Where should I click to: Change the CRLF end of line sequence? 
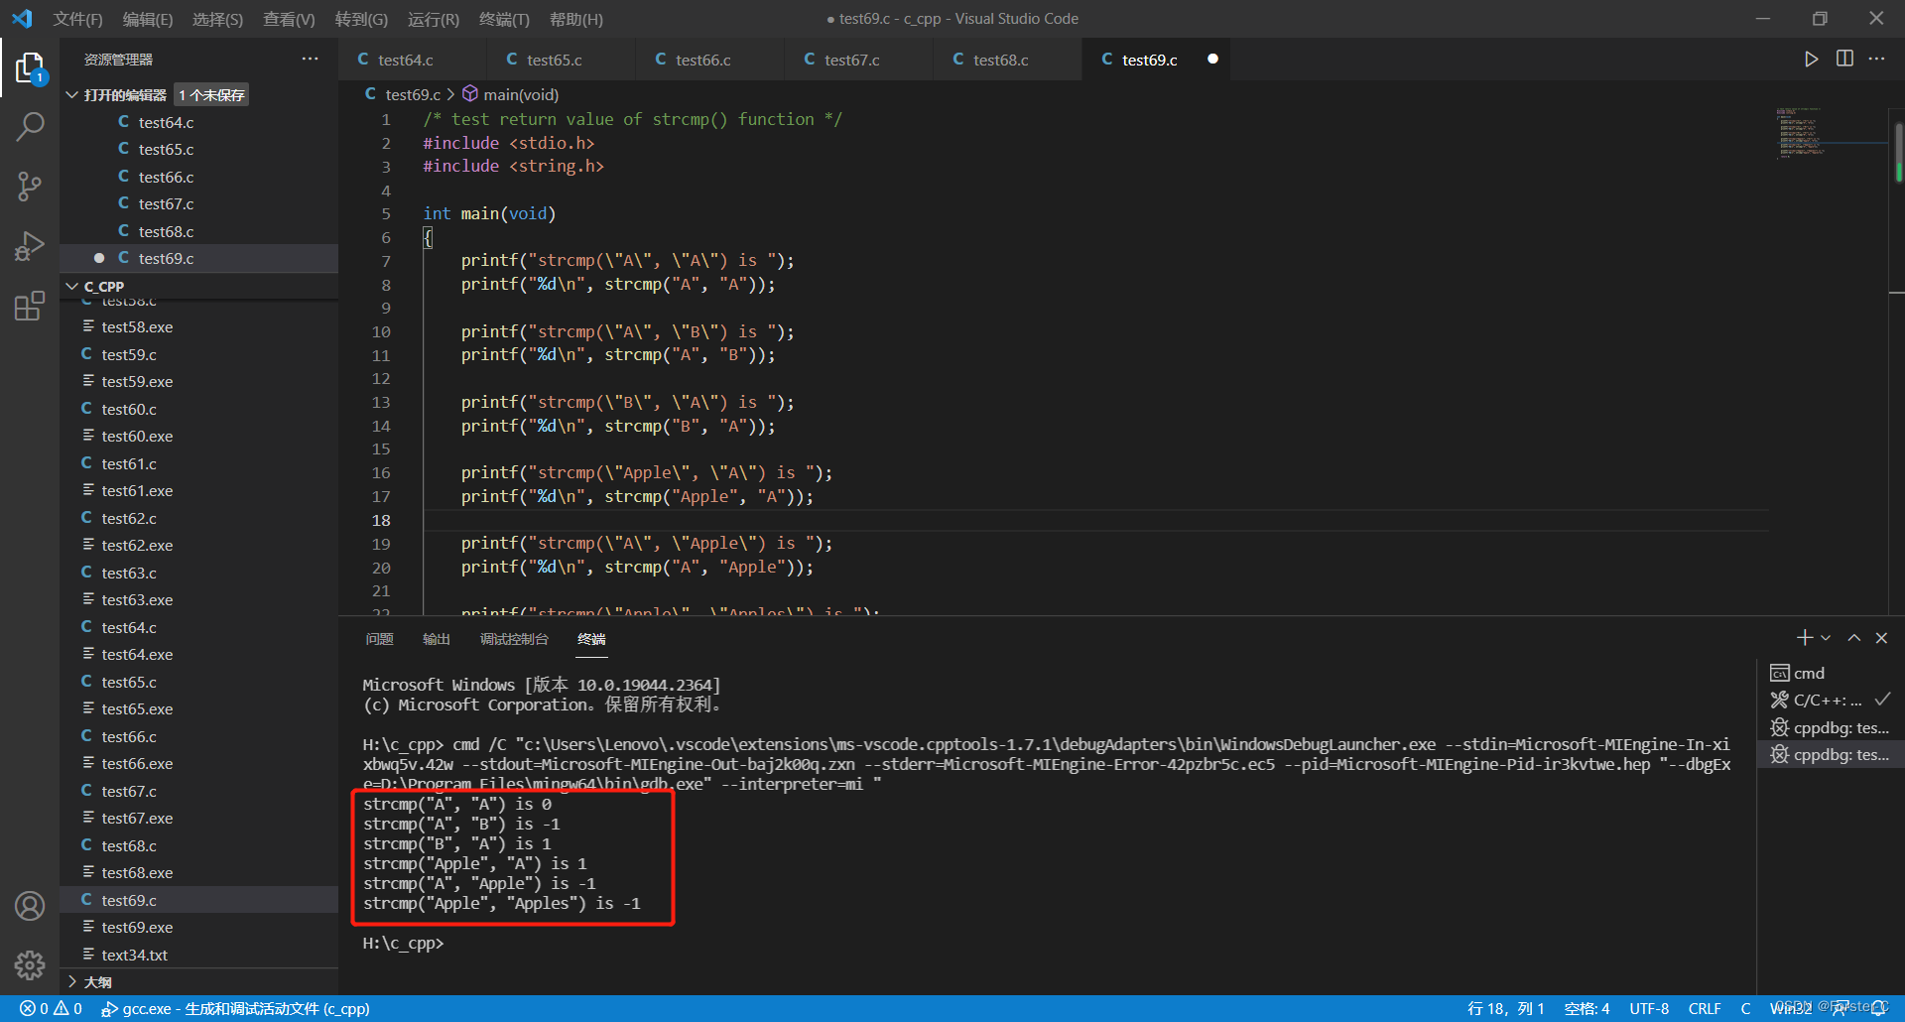(1705, 1009)
